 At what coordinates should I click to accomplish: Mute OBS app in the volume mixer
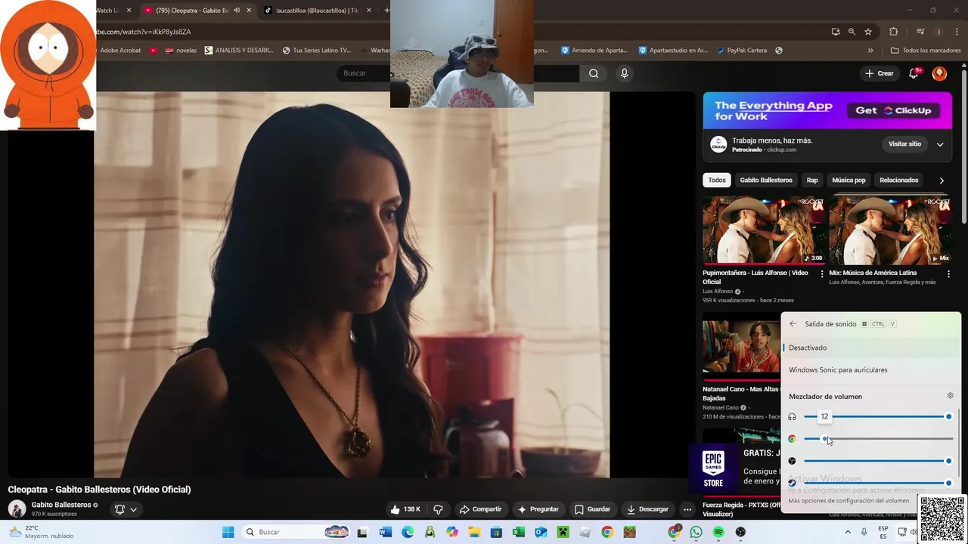tap(792, 461)
